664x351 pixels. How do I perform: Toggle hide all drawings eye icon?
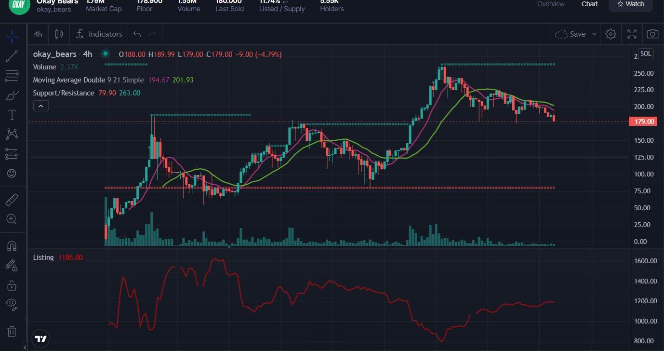(x=12, y=304)
